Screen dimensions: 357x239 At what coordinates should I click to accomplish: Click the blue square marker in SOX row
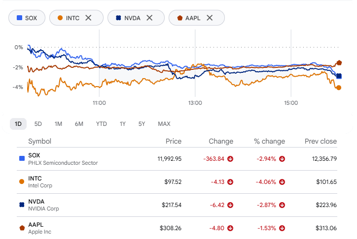(22, 158)
